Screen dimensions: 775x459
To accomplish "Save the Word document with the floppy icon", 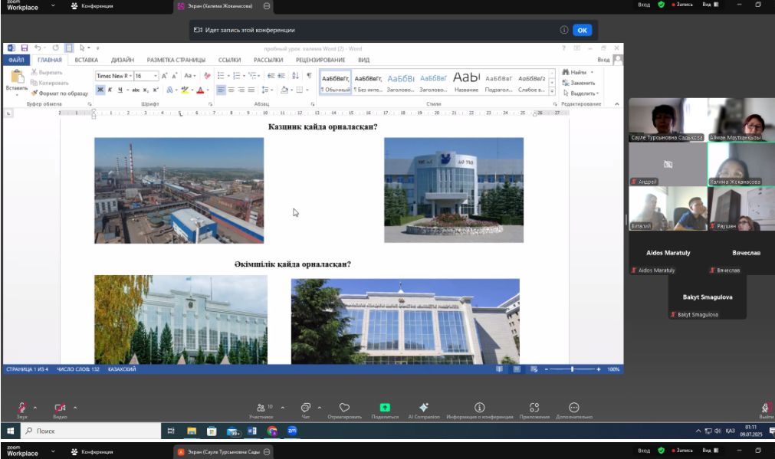I will [25, 48].
